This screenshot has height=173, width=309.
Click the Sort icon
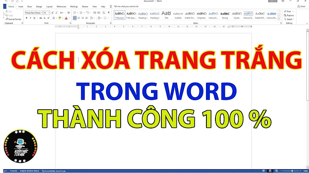click(x=104, y=13)
